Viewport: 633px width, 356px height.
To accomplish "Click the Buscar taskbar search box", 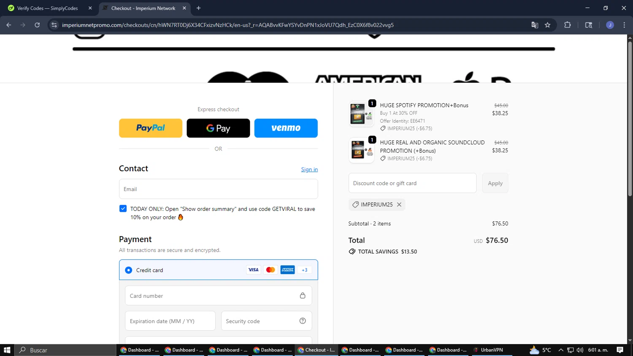I will tap(65, 350).
